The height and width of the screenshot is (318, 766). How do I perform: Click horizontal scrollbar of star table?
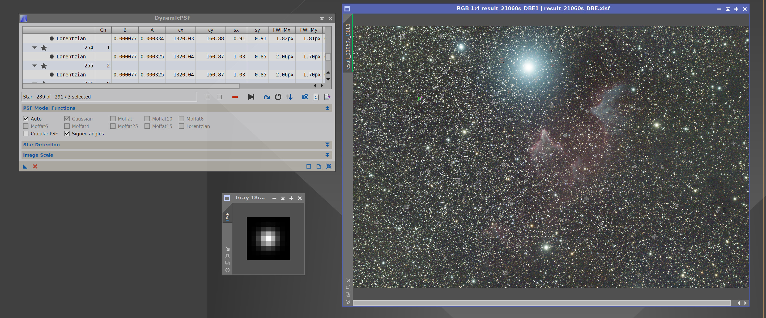[x=131, y=86]
